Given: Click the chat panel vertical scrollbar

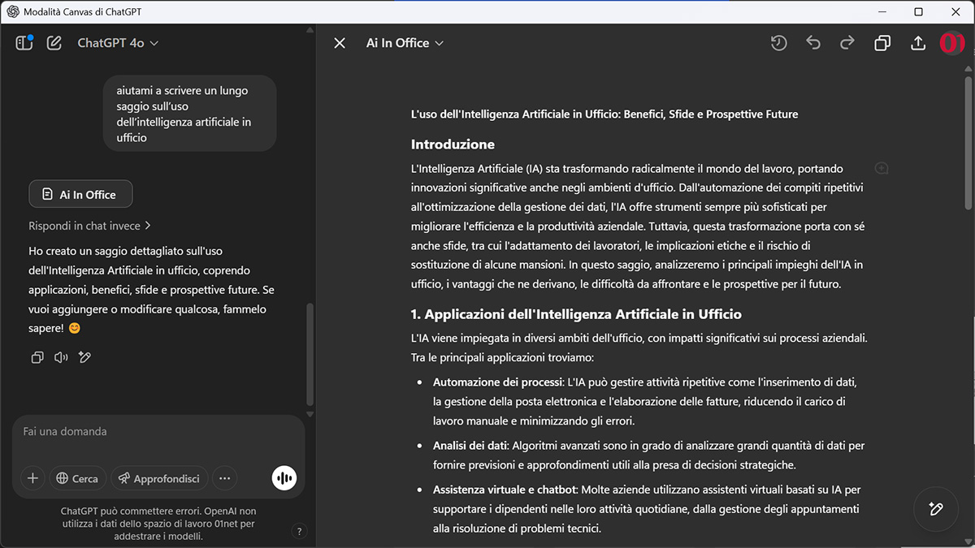Looking at the screenshot, I should click(310, 353).
